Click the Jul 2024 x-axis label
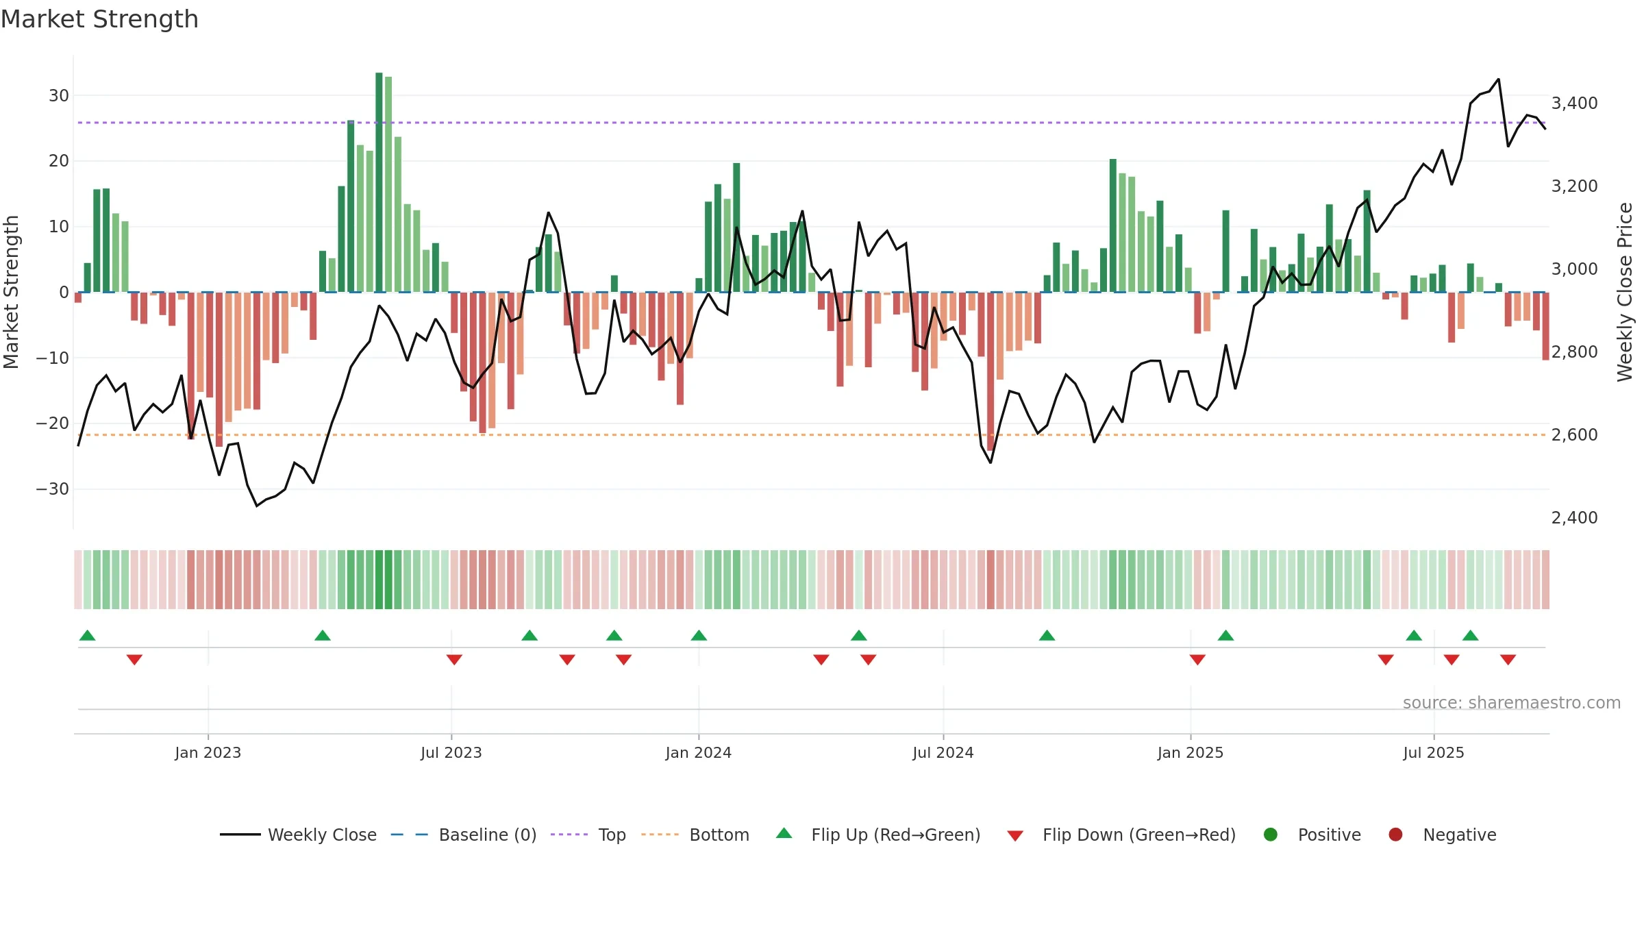Image resolution: width=1644 pixels, height=925 pixels. 943,752
